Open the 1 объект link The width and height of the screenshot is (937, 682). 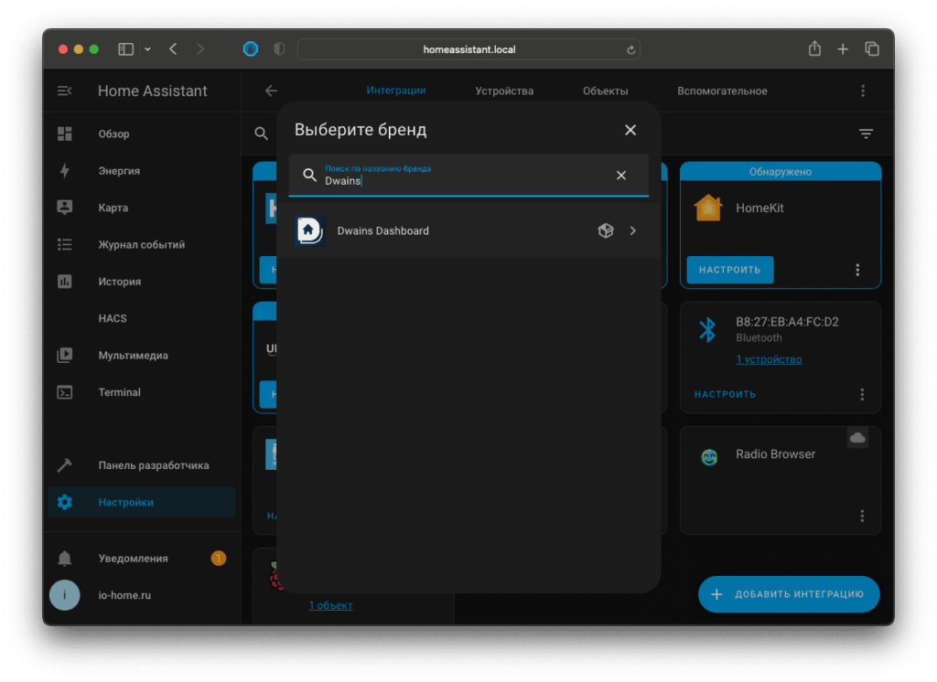330,605
